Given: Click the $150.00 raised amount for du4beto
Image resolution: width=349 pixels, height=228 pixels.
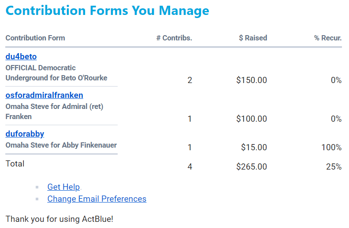Looking at the screenshot, I should click(252, 80).
